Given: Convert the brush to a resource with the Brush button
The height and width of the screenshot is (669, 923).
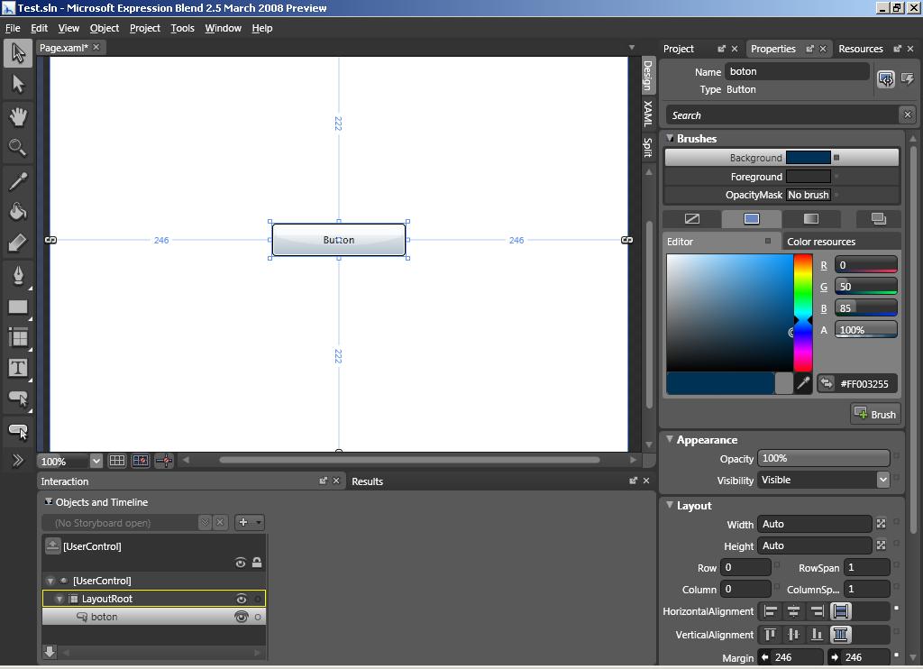Looking at the screenshot, I should tap(875, 414).
